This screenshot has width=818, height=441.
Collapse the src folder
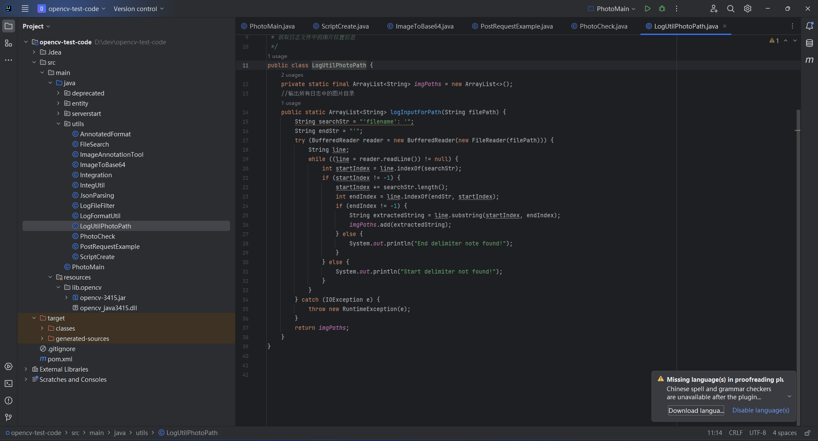click(34, 62)
